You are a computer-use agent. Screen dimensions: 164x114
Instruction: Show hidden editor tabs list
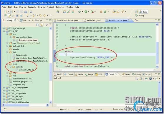(136, 20)
